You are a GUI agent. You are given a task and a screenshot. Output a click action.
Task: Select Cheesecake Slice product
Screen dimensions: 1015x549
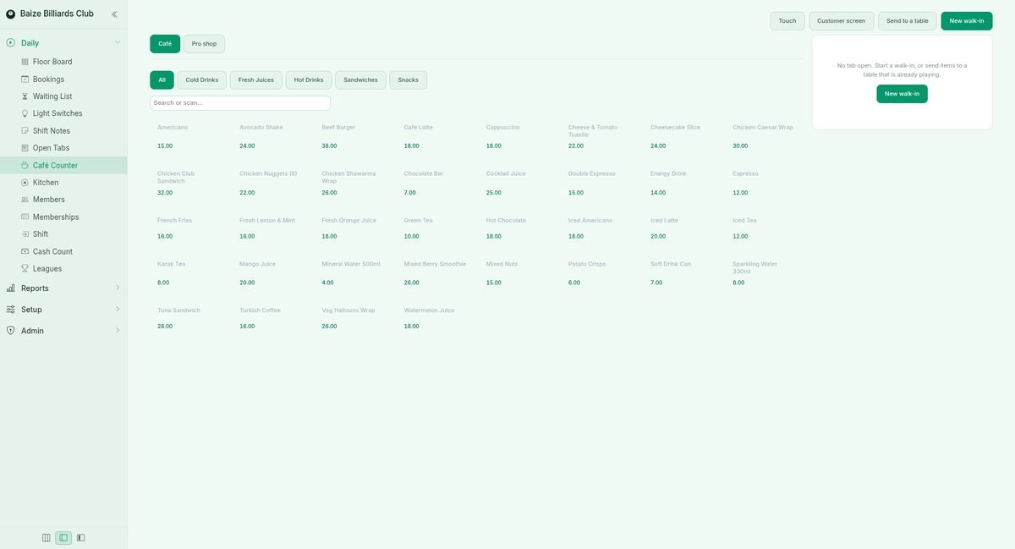pos(683,136)
